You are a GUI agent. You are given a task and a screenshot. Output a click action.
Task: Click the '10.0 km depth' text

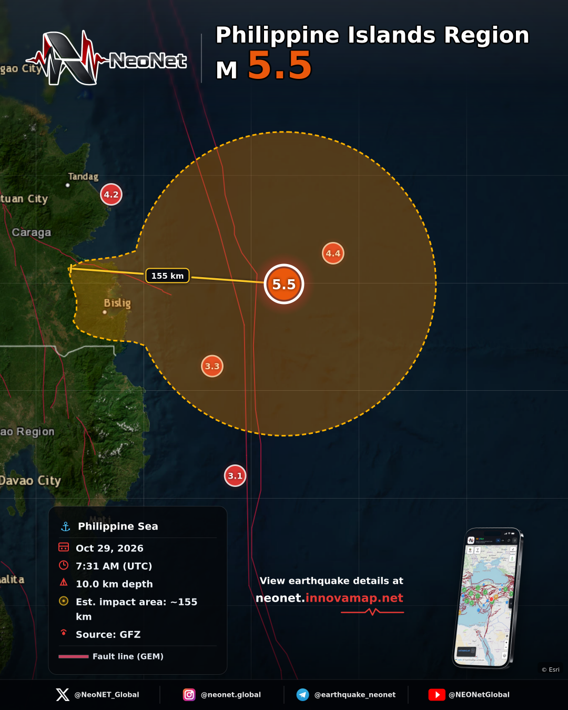point(114,584)
